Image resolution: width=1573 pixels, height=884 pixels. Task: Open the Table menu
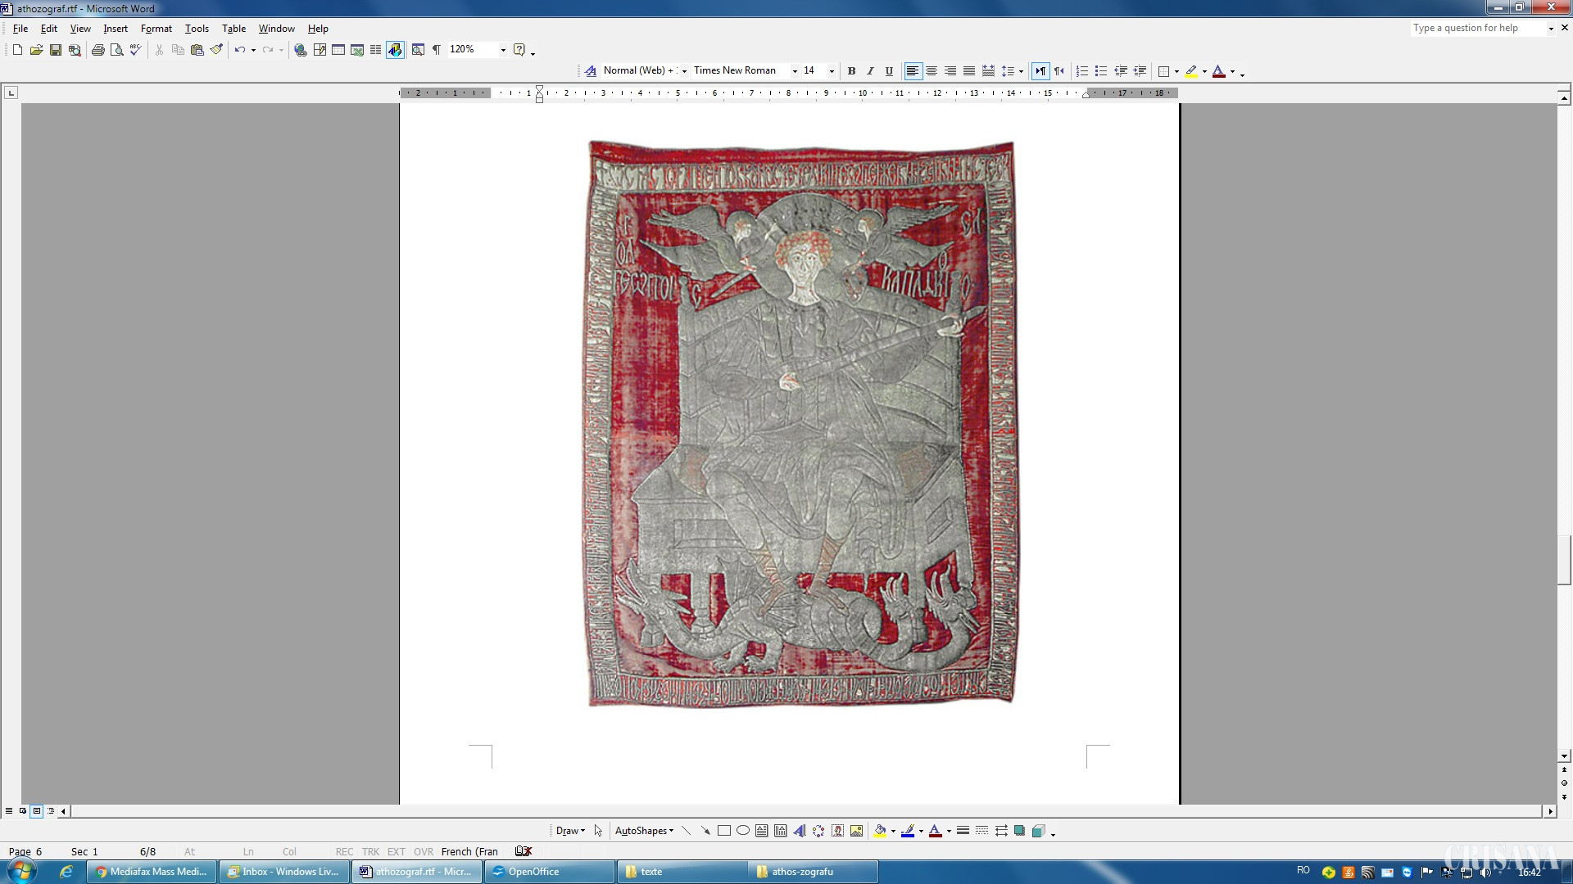(x=233, y=29)
